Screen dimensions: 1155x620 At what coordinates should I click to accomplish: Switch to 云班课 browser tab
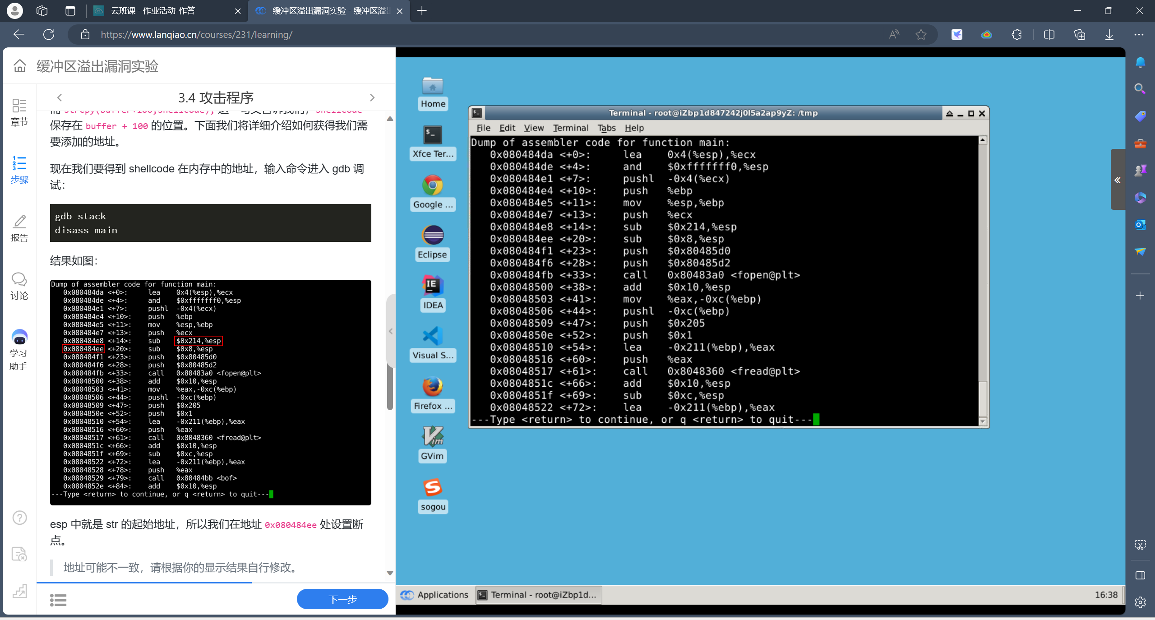pos(153,10)
